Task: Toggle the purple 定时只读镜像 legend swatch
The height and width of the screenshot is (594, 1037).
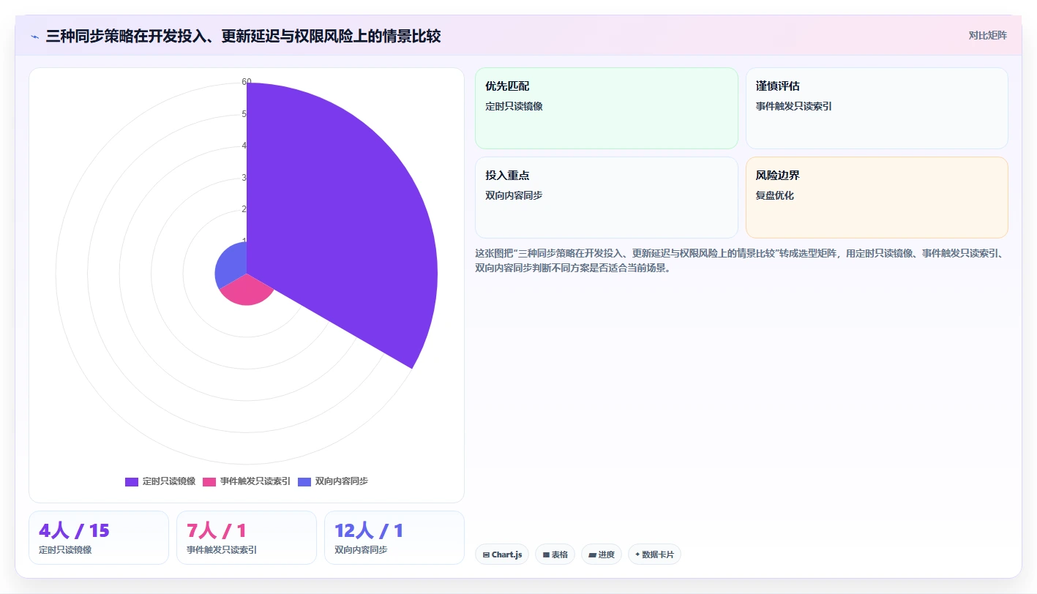Action: [x=132, y=481]
